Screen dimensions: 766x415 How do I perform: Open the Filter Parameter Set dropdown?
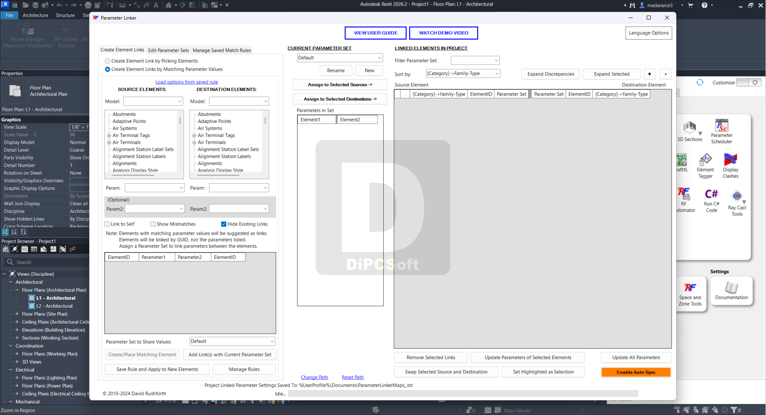pyautogui.click(x=475, y=60)
